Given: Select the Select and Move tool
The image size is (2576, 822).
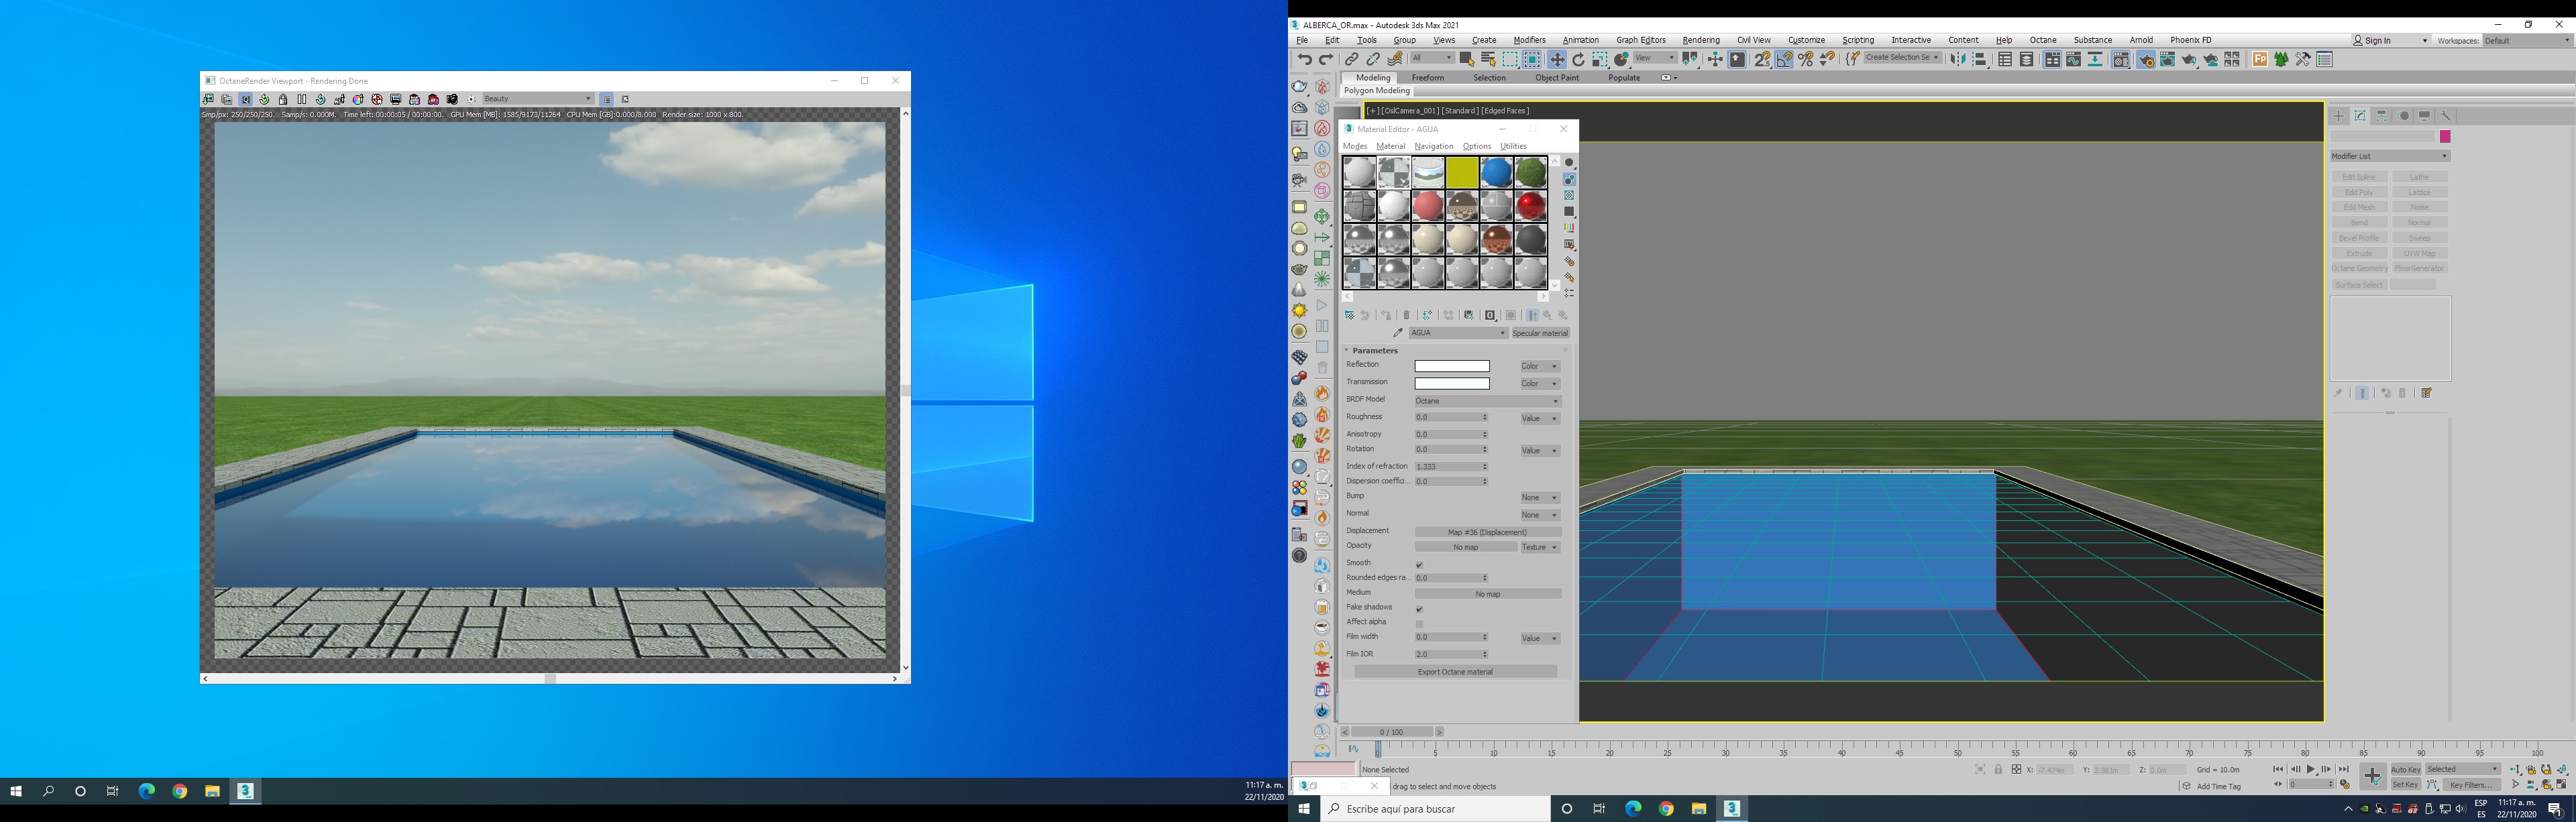Looking at the screenshot, I should [x=1557, y=60].
